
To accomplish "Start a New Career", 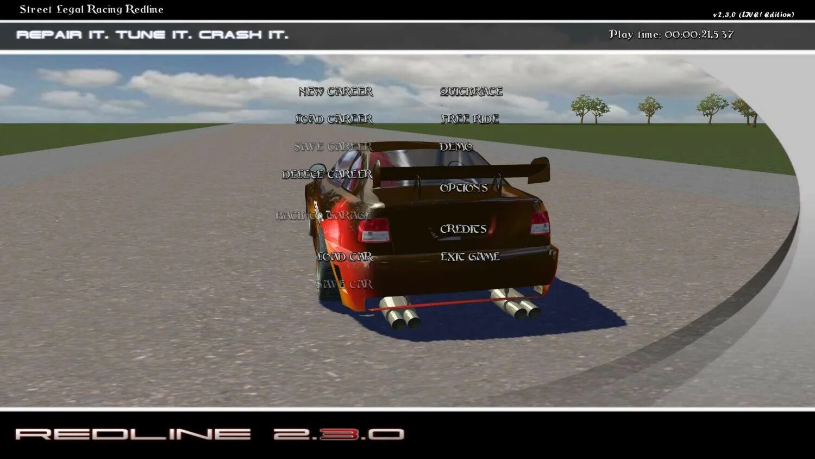I will point(336,91).
